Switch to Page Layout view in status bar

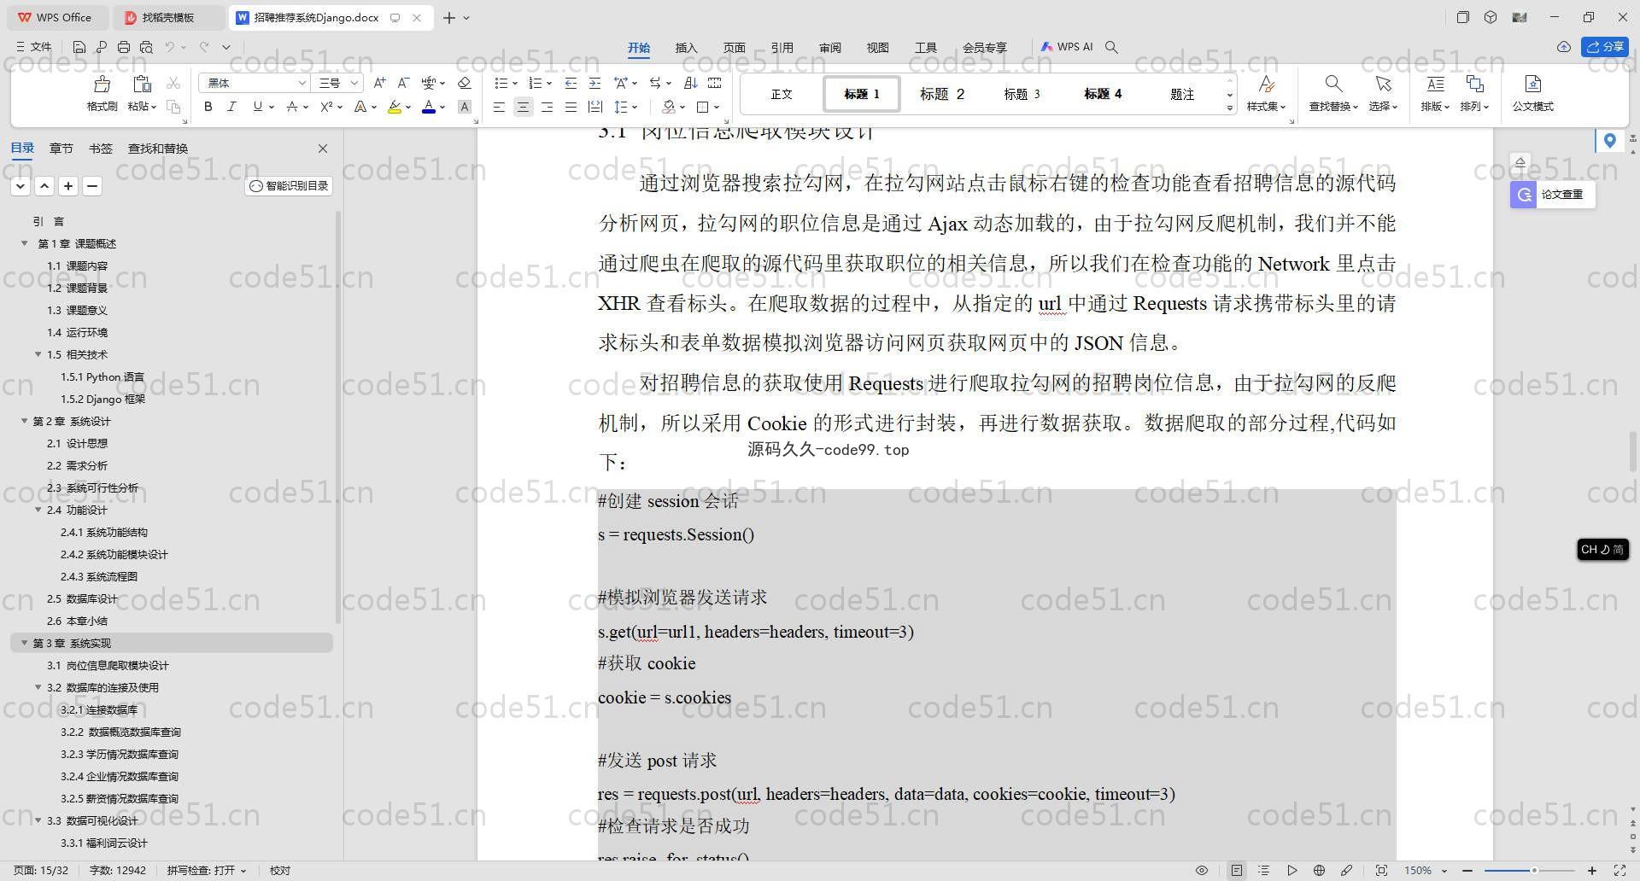1237,871
